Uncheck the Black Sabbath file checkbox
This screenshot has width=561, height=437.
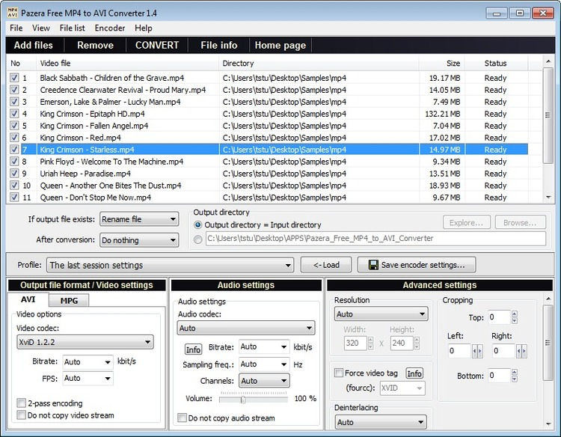pos(14,78)
